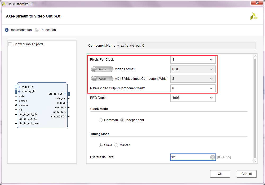The height and width of the screenshot is (185, 265).
Task: Click the Timing Mode section heading
Action: pos(100,134)
